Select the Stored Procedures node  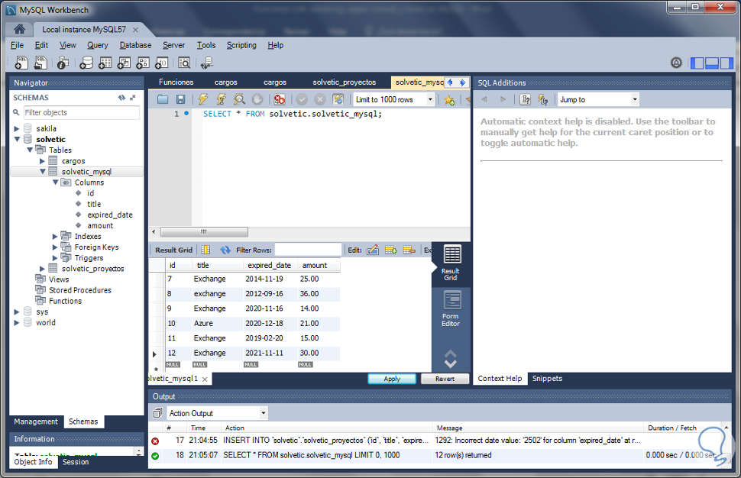click(80, 290)
